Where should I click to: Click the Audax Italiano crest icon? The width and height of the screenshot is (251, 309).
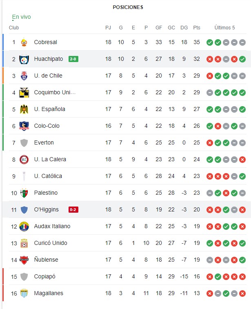click(x=24, y=227)
